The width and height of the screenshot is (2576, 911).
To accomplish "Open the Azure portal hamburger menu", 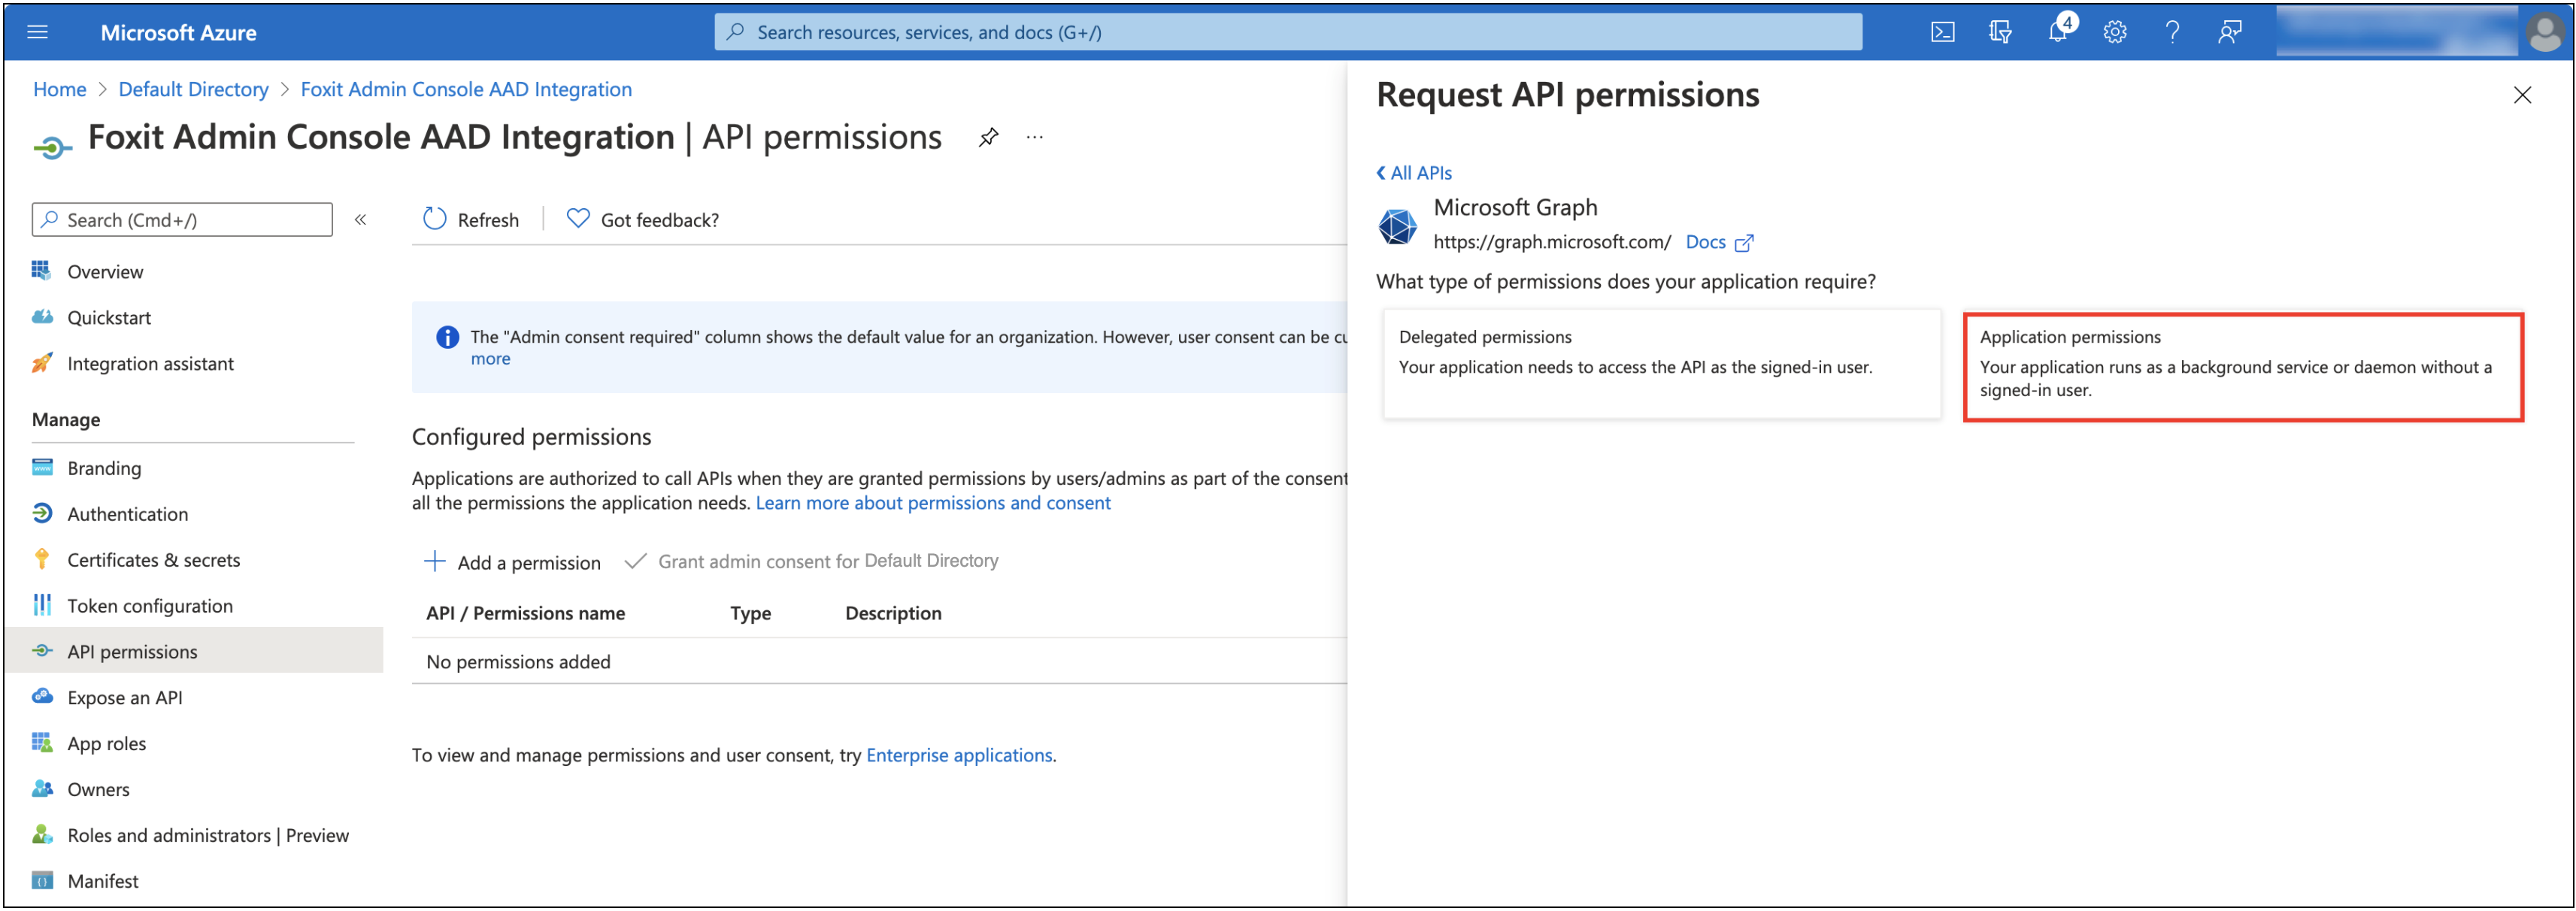I will (37, 31).
